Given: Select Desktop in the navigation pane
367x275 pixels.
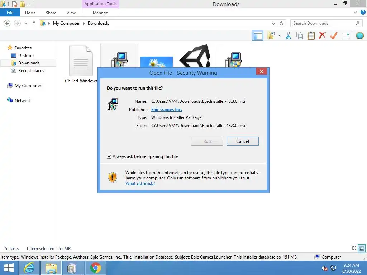Looking at the screenshot, I should (26, 56).
